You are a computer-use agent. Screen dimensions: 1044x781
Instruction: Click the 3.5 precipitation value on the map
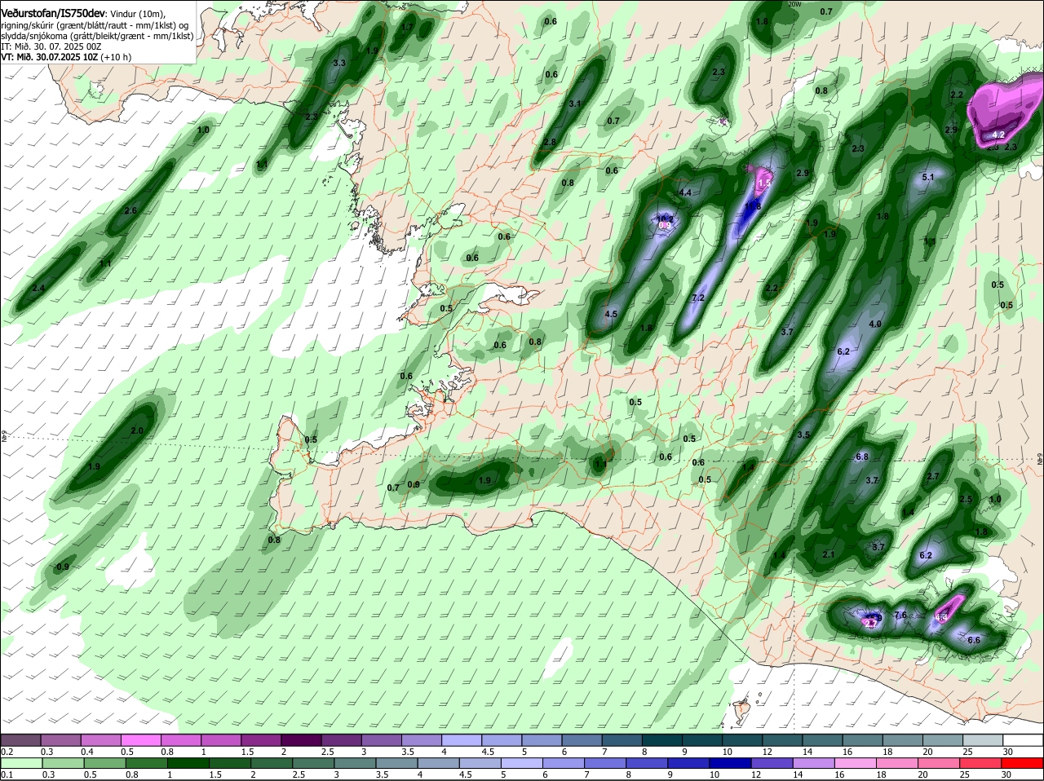pyautogui.click(x=803, y=435)
